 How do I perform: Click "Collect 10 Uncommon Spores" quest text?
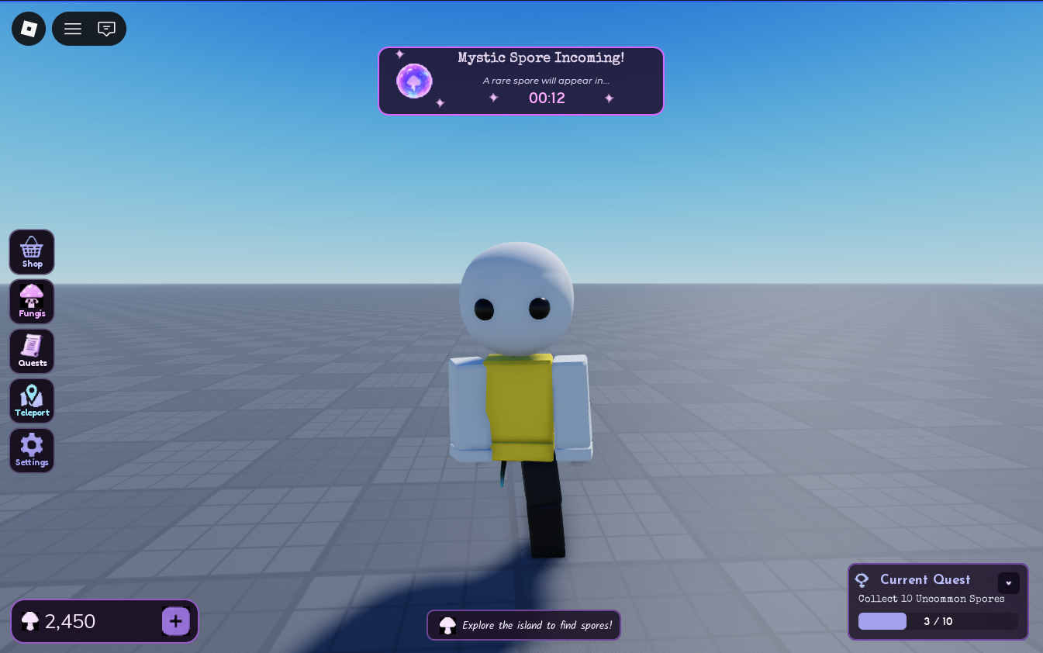tap(931, 599)
